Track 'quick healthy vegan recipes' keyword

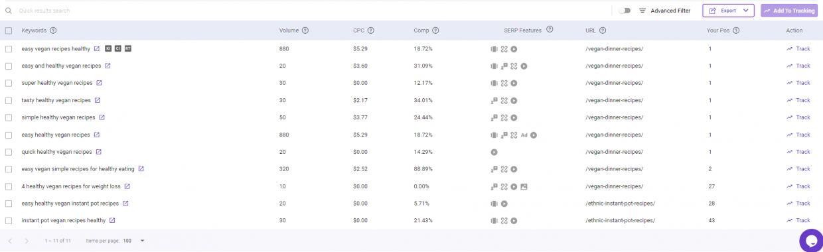pyautogui.click(x=798, y=152)
